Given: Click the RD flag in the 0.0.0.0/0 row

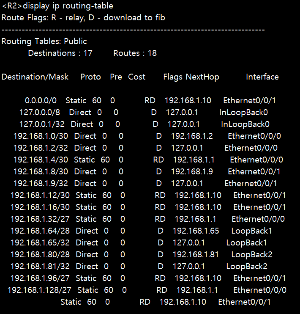Looking at the screenshot, I should tap(150, 101).
